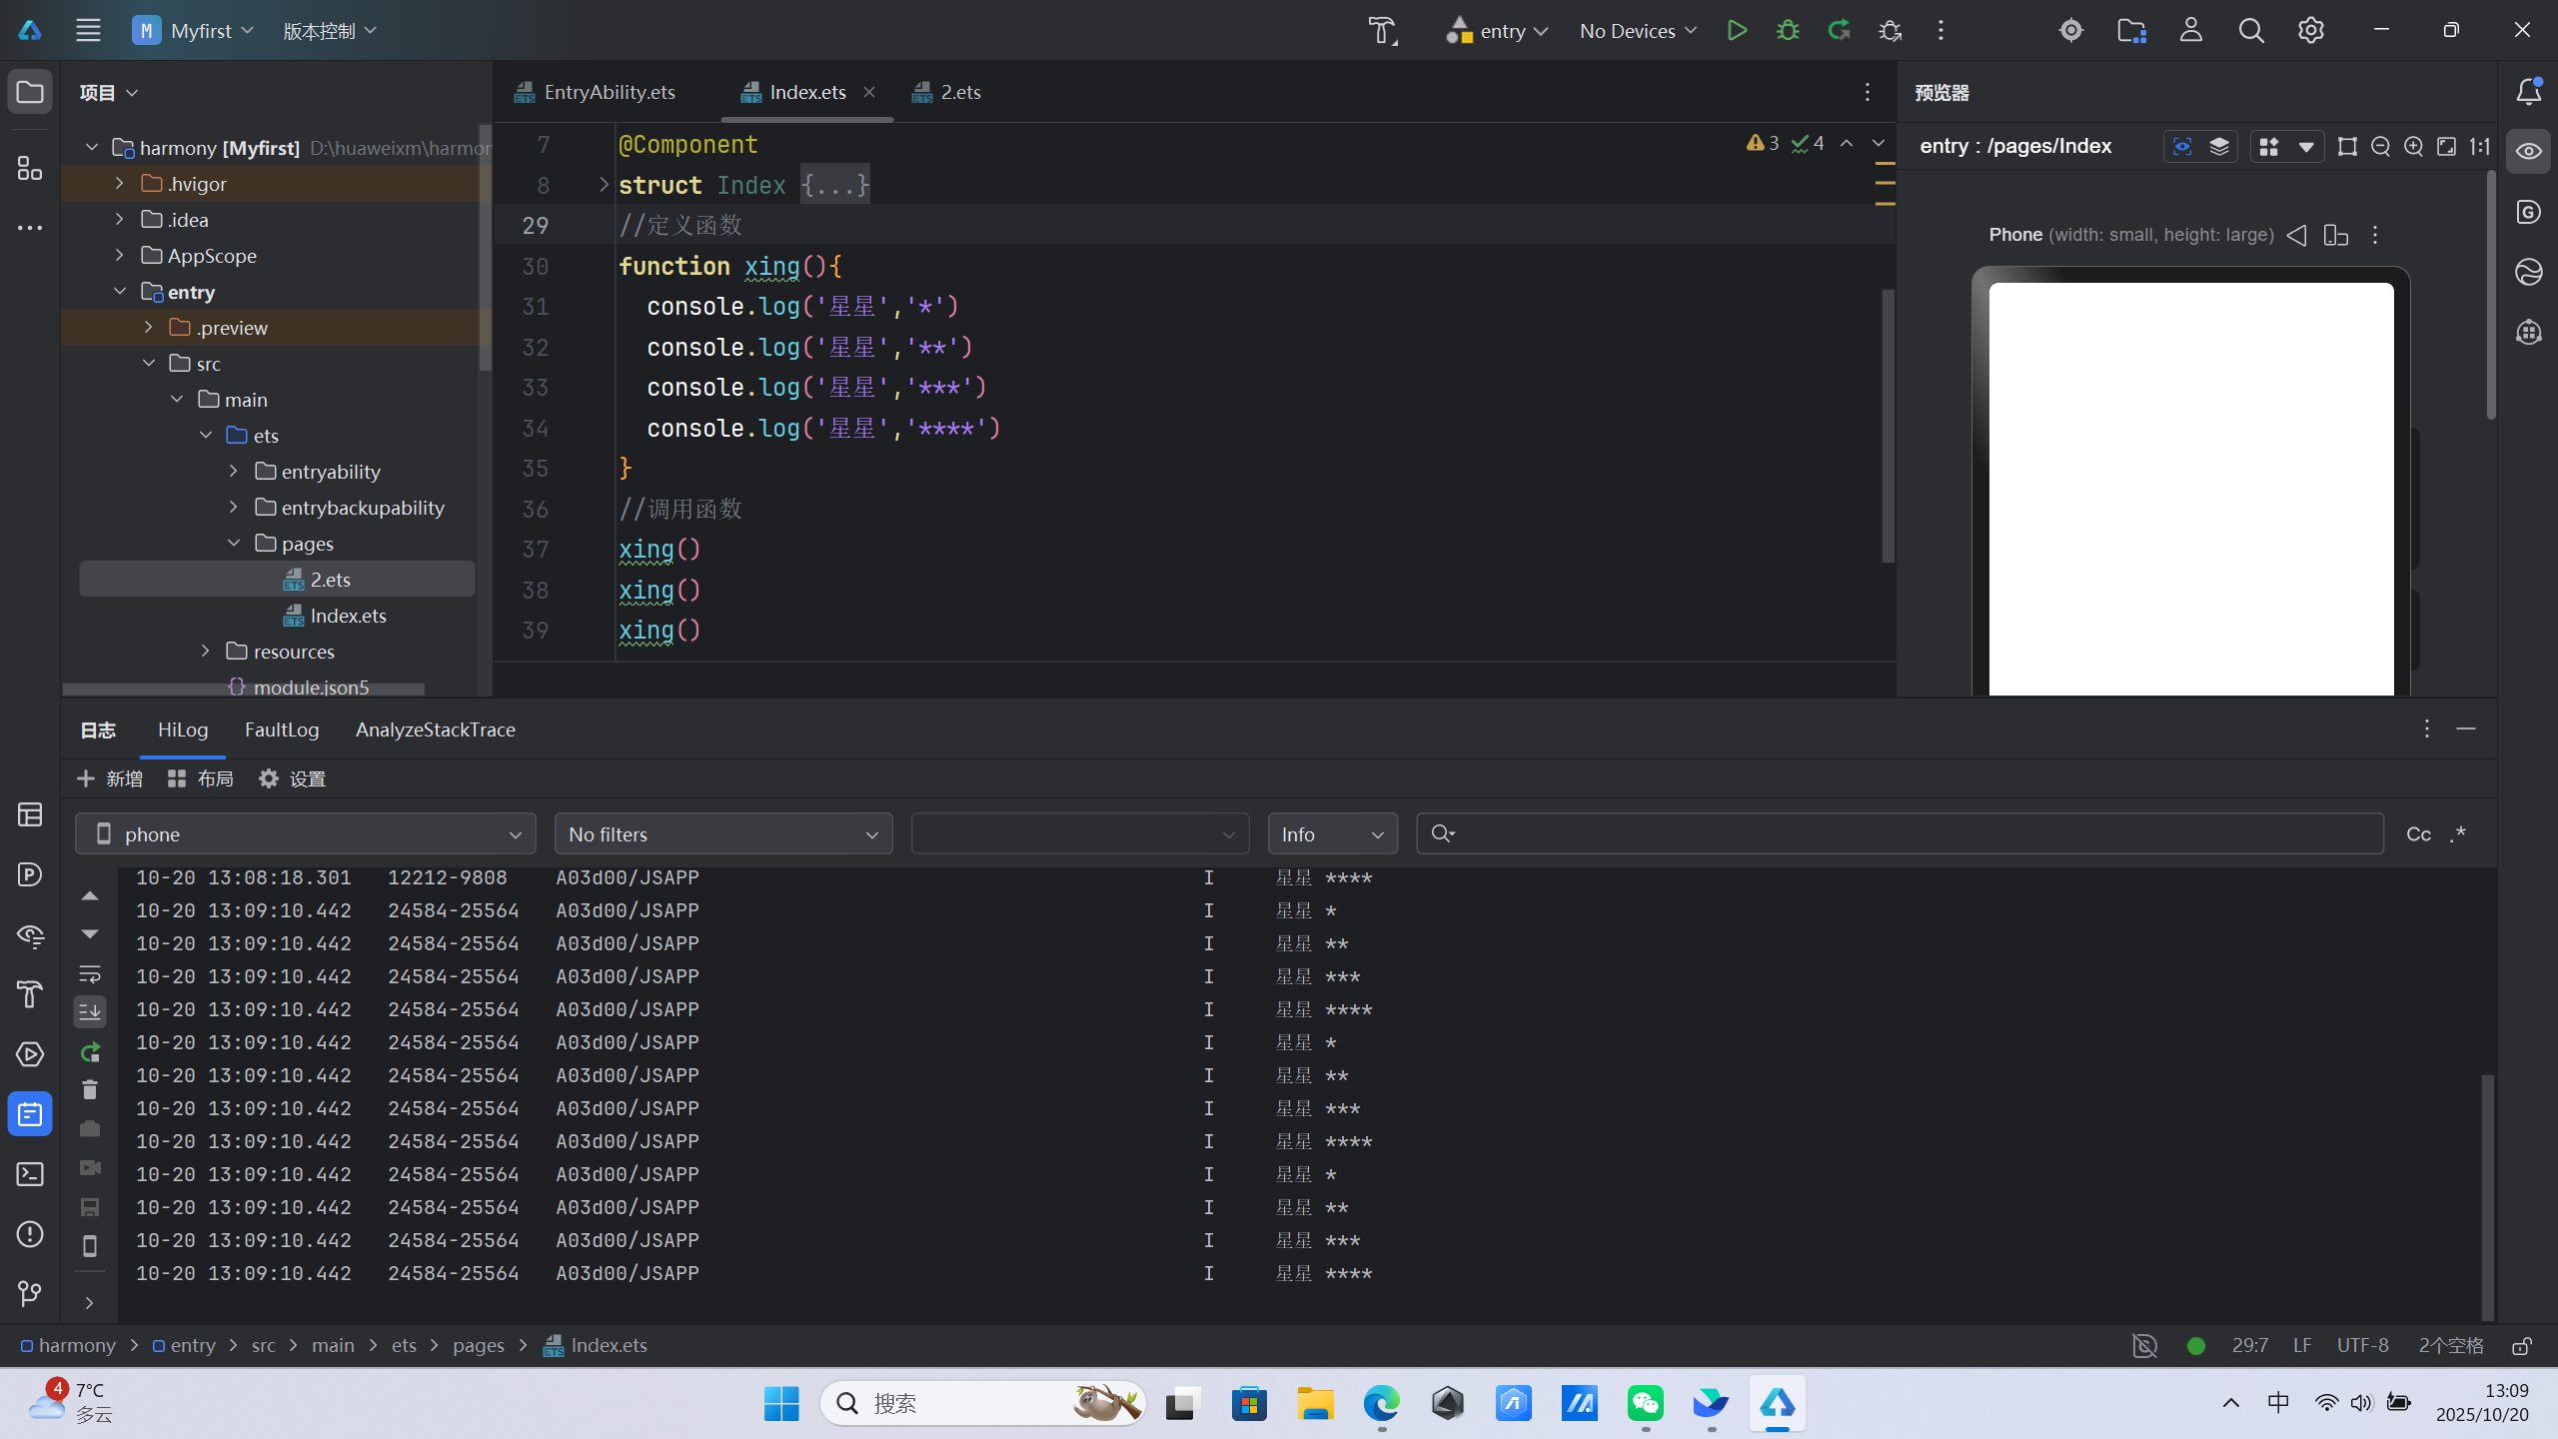Open the 设置 settings button in the log panel
The width and height of the screenshot is (2558, 1439).
pos(292,778)
